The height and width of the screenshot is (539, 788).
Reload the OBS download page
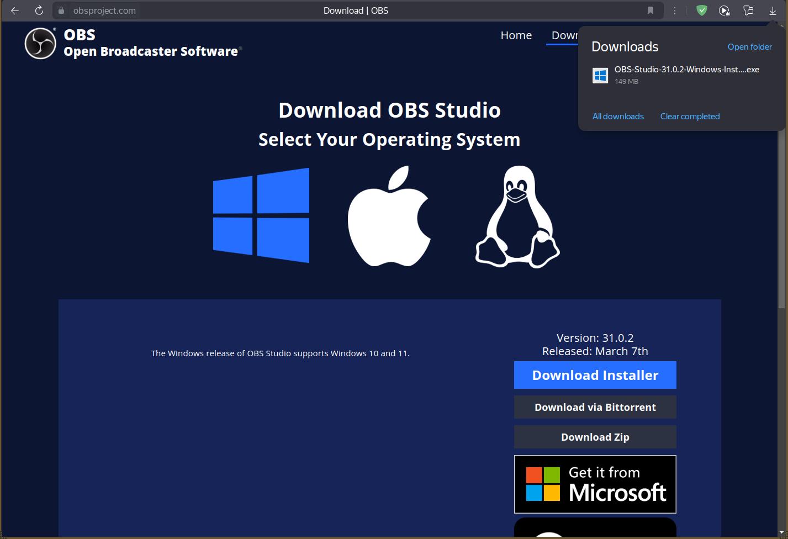click(x=39, y=10)
